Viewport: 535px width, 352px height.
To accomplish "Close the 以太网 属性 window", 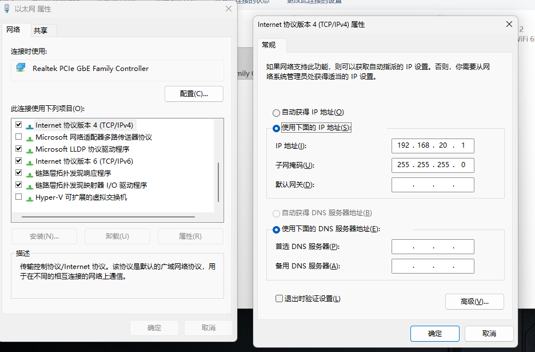I will [229, 9].
